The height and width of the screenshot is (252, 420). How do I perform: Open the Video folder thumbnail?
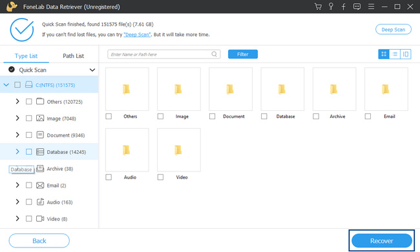(x=179, y=150)
